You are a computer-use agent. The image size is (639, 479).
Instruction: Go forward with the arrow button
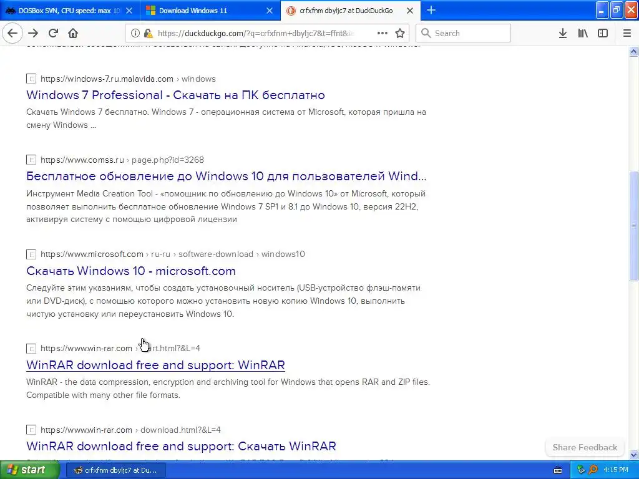click(x=33, y=34)
